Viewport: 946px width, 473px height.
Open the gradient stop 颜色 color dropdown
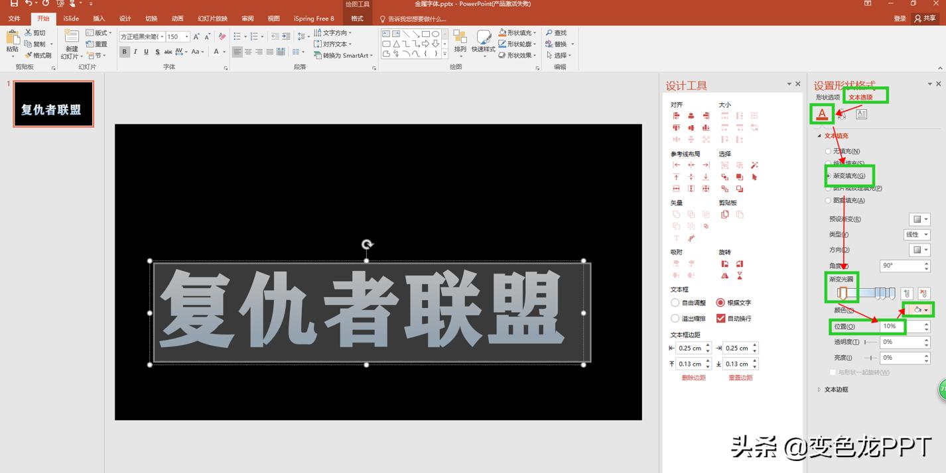921,309
